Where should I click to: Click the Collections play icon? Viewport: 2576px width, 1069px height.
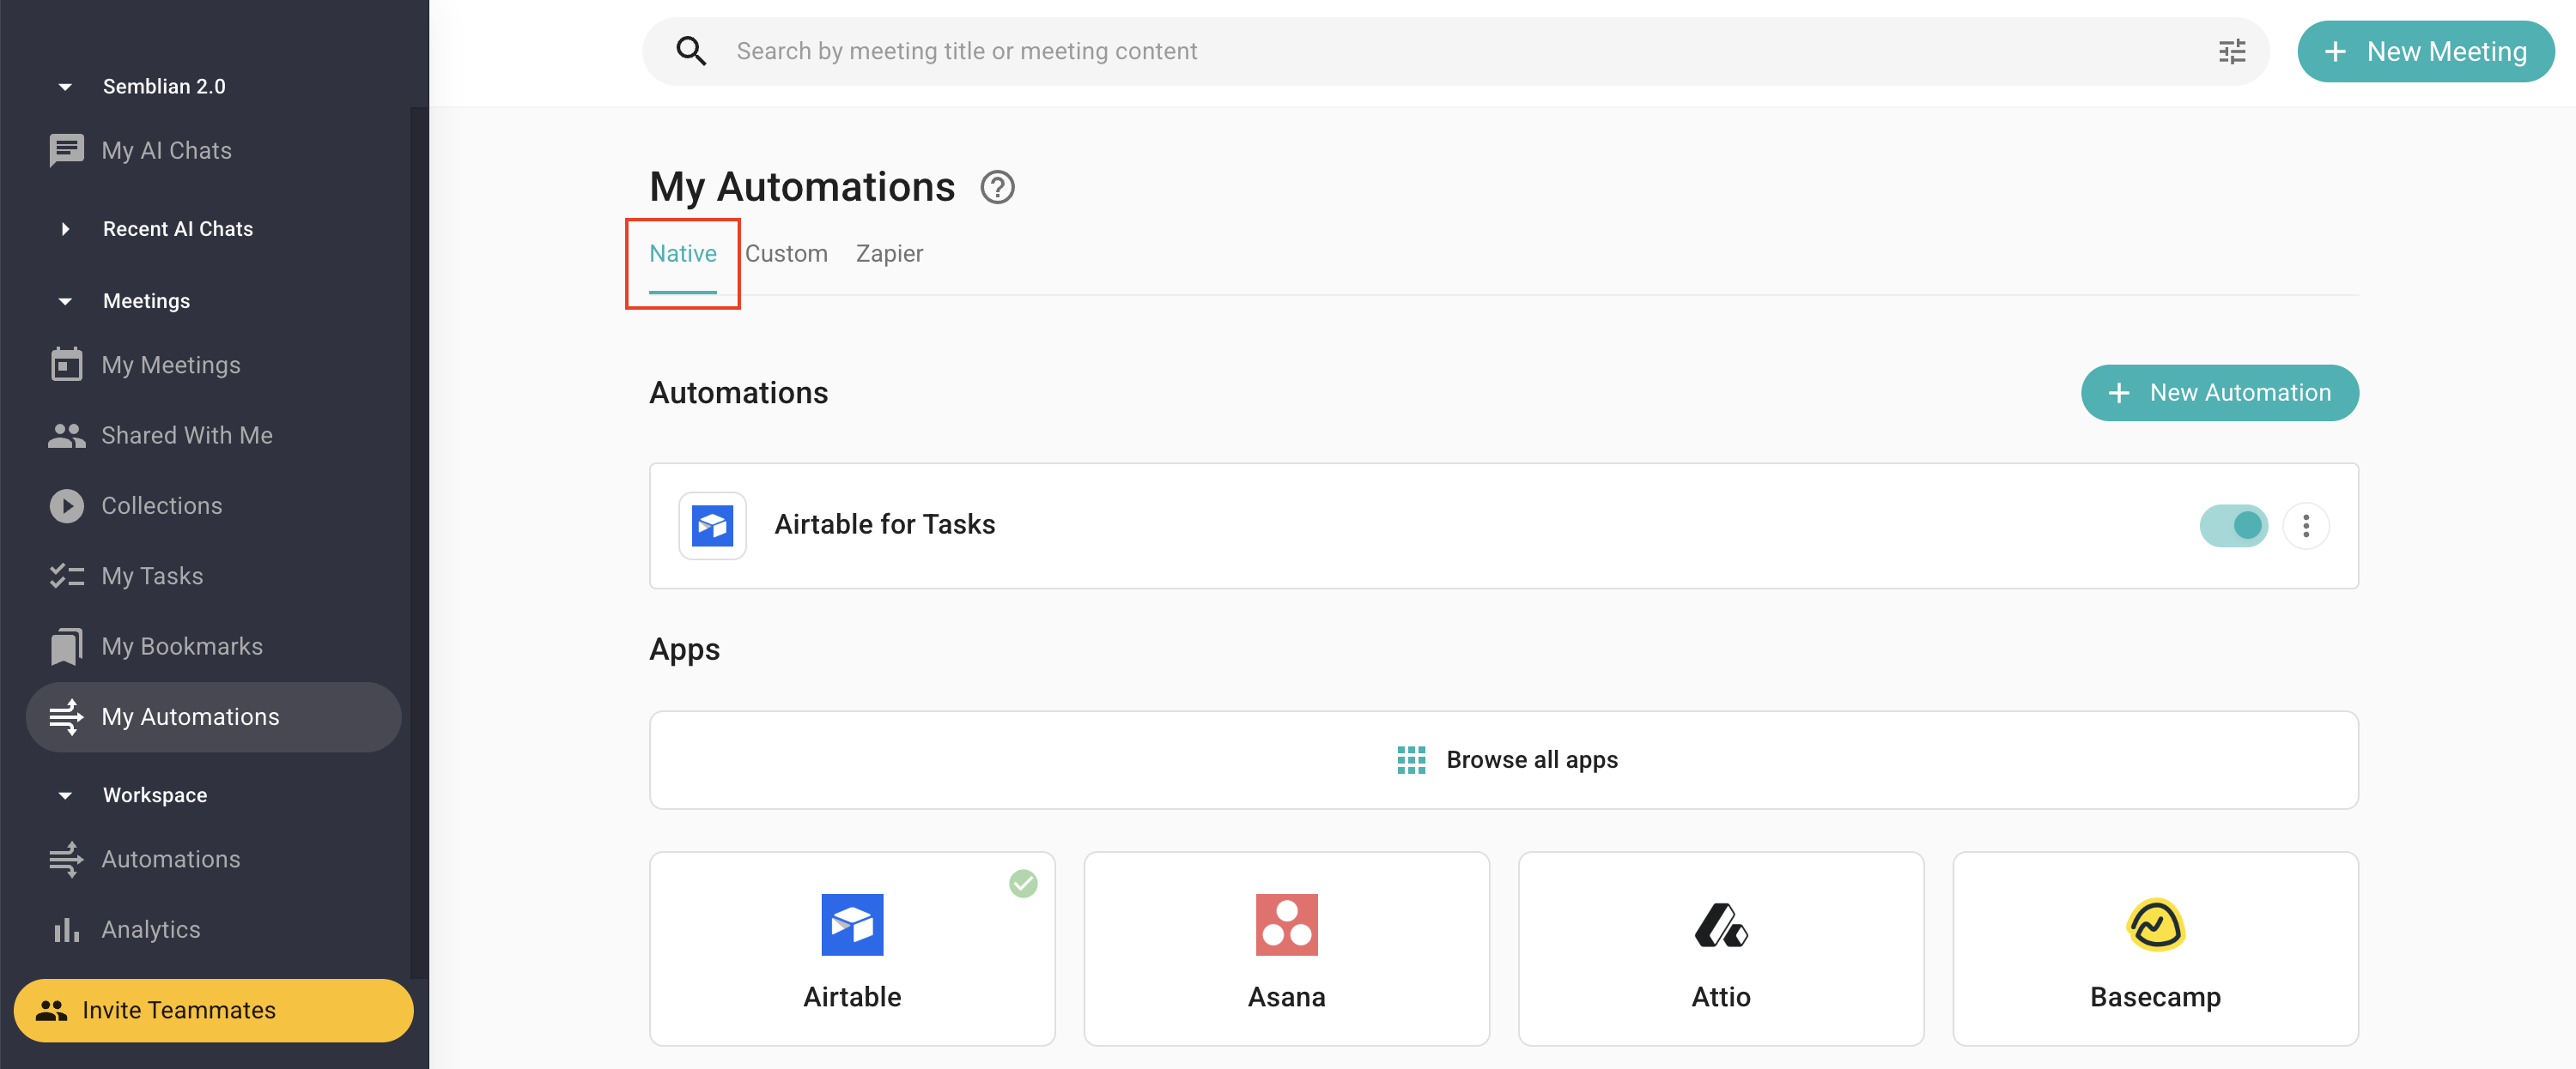66,505
